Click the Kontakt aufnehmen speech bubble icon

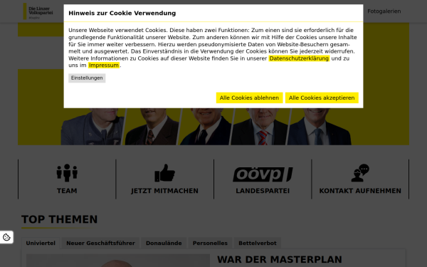pos(360,173)
